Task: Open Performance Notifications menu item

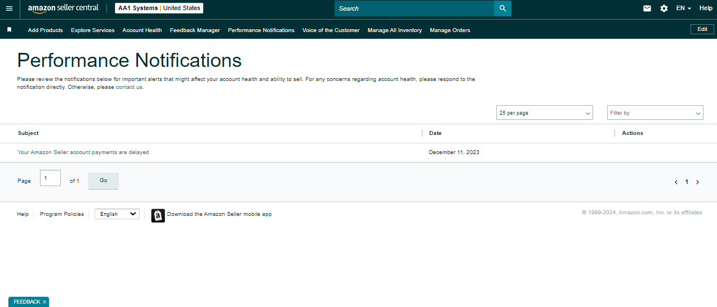Action: click(x=261, y=30)
